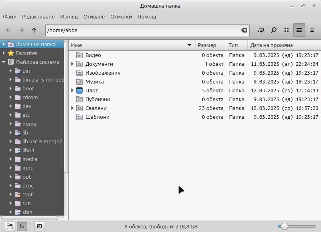
Task: Open the Помощ menu
Action: 147,16
